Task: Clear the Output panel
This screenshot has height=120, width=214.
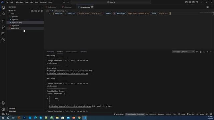Action: pyautogui.click(x=197, y=52)
